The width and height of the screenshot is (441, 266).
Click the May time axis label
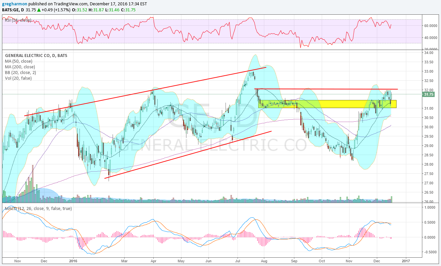click(181, 261)
